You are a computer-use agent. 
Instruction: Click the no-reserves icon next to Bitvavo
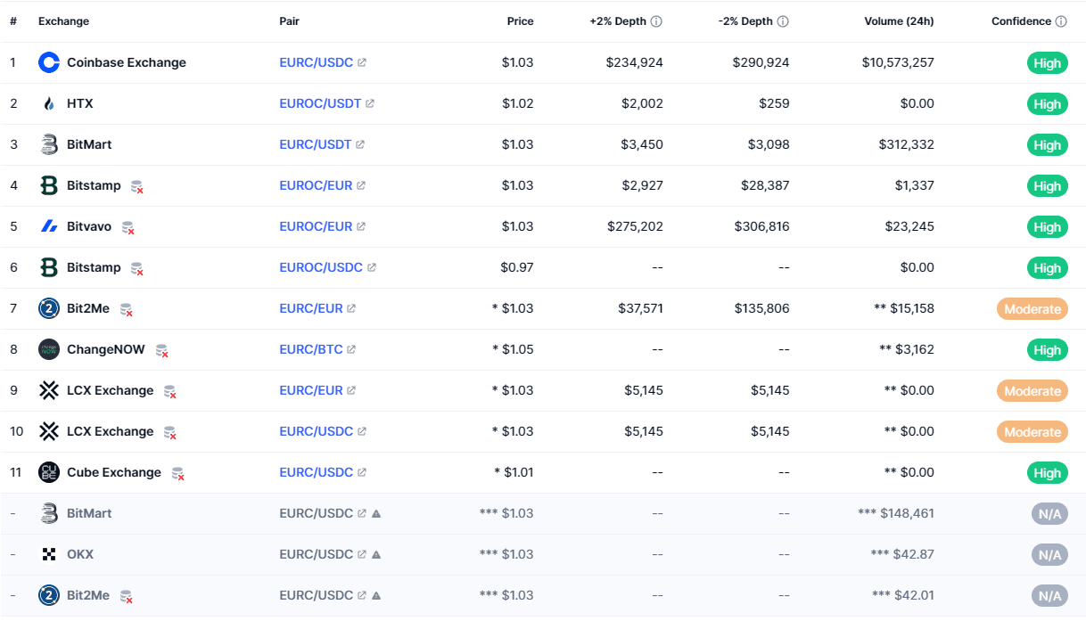128,227
